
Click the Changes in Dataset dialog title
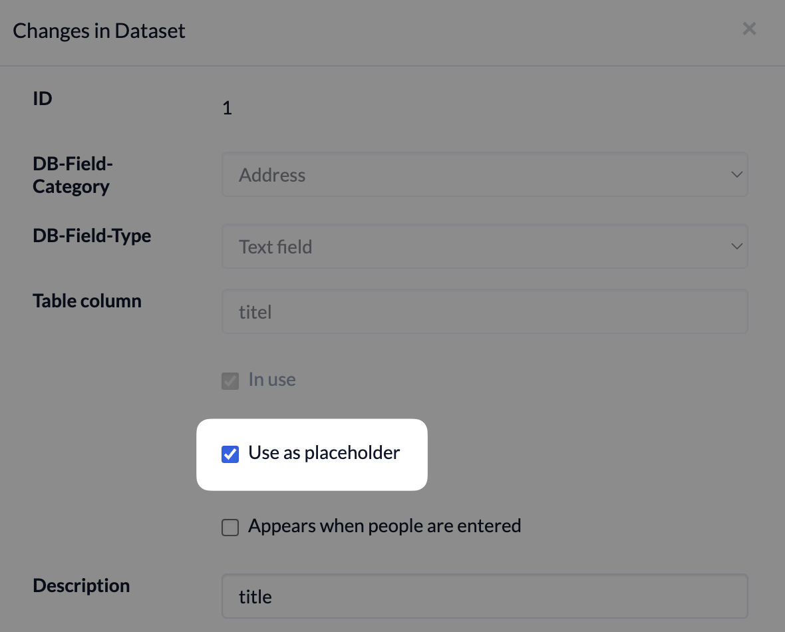tap(99, 31)
